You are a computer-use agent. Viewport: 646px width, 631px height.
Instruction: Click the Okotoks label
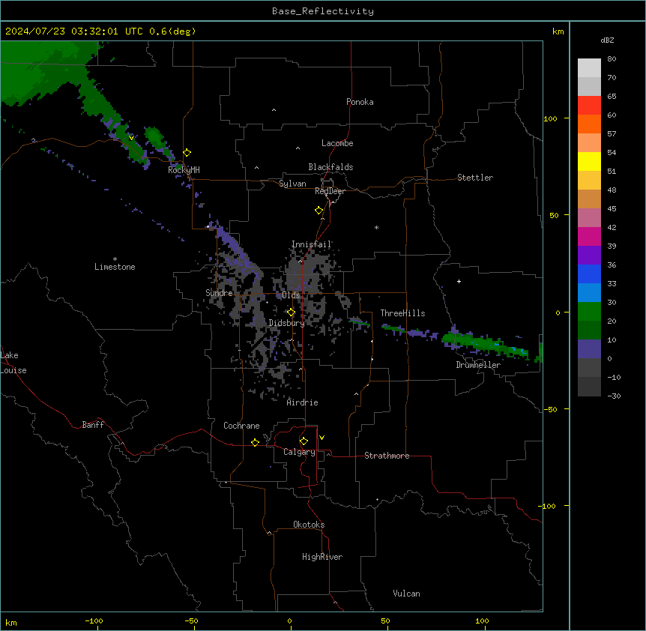pos(309,525)
